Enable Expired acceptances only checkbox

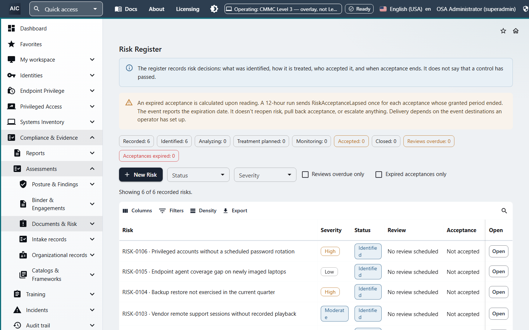pyautogui.click(x=379, y=175)
